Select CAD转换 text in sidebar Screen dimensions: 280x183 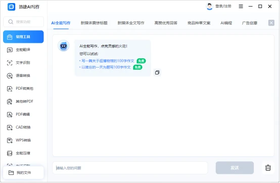(x=23, y=127)
